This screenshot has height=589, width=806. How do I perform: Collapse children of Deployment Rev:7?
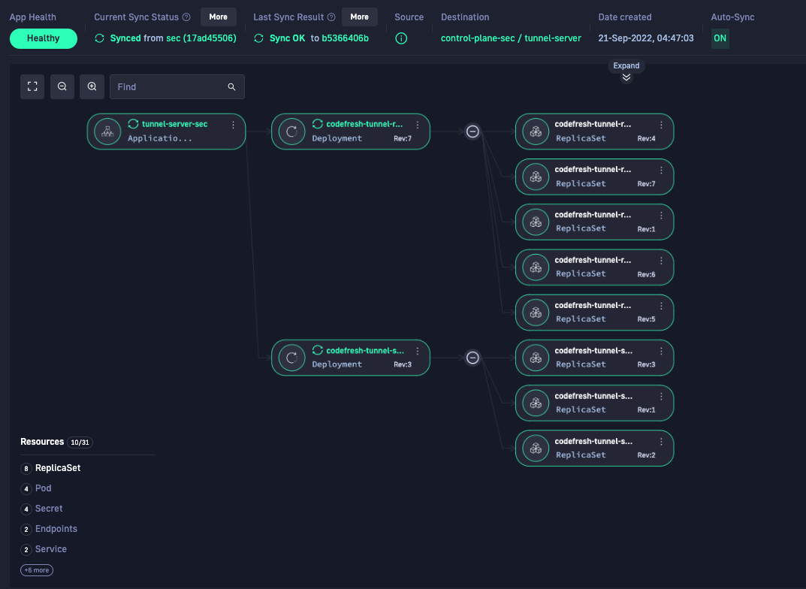click(472, 131)
